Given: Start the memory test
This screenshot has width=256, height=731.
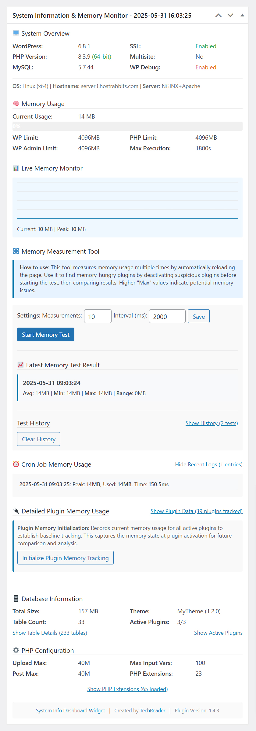Looking at the screenshot, I should [x=46, y=335].
